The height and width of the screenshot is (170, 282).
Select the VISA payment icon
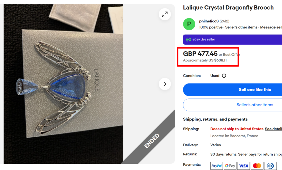tap(243, 166)
